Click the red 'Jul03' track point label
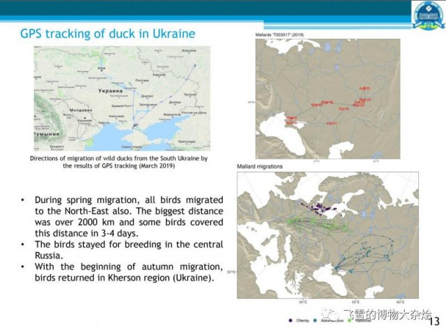The image size is (446, 334). (x=364, y=88)
